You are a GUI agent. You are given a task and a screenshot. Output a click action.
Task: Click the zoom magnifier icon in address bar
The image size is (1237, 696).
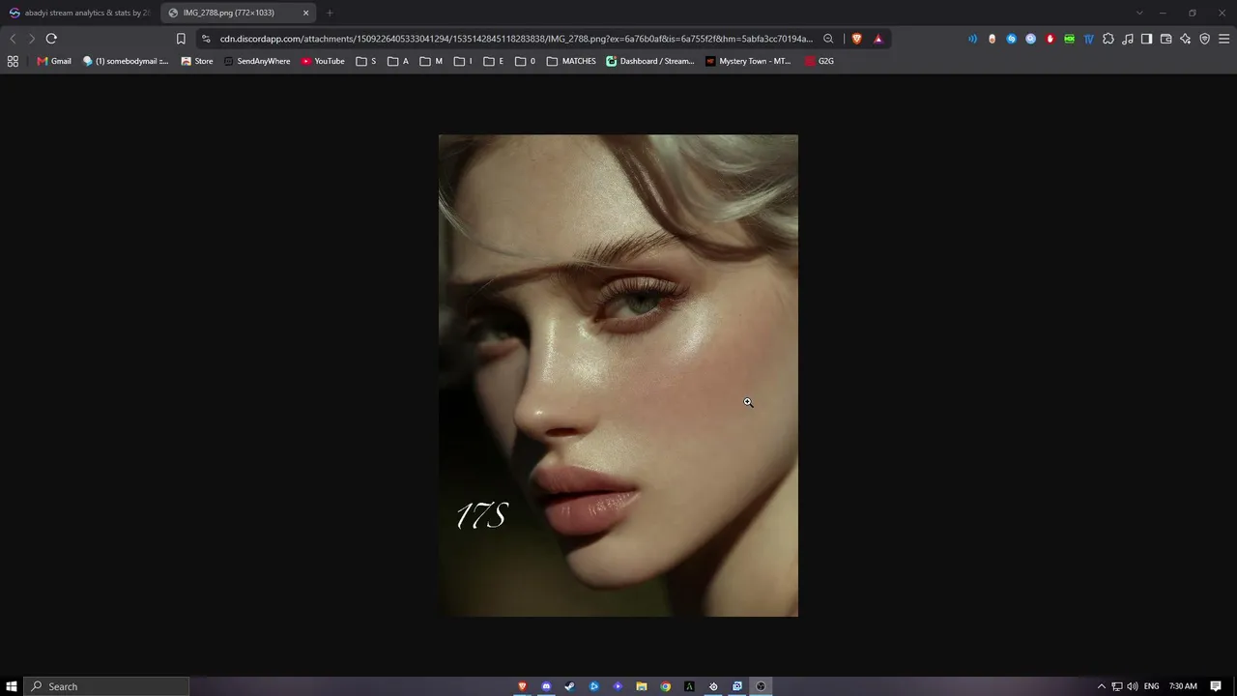(x=828, y=39)
